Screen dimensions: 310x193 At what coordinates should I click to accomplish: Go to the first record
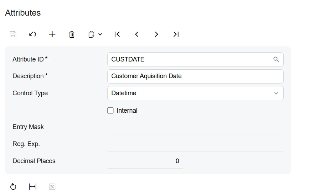click(117, 34)
